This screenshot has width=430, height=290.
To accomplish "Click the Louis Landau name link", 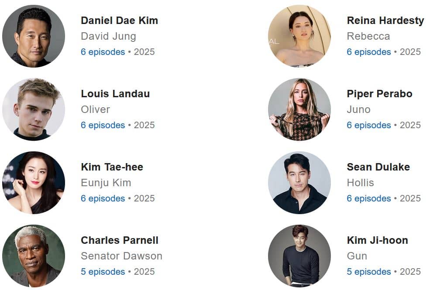I will click(115, 94).
